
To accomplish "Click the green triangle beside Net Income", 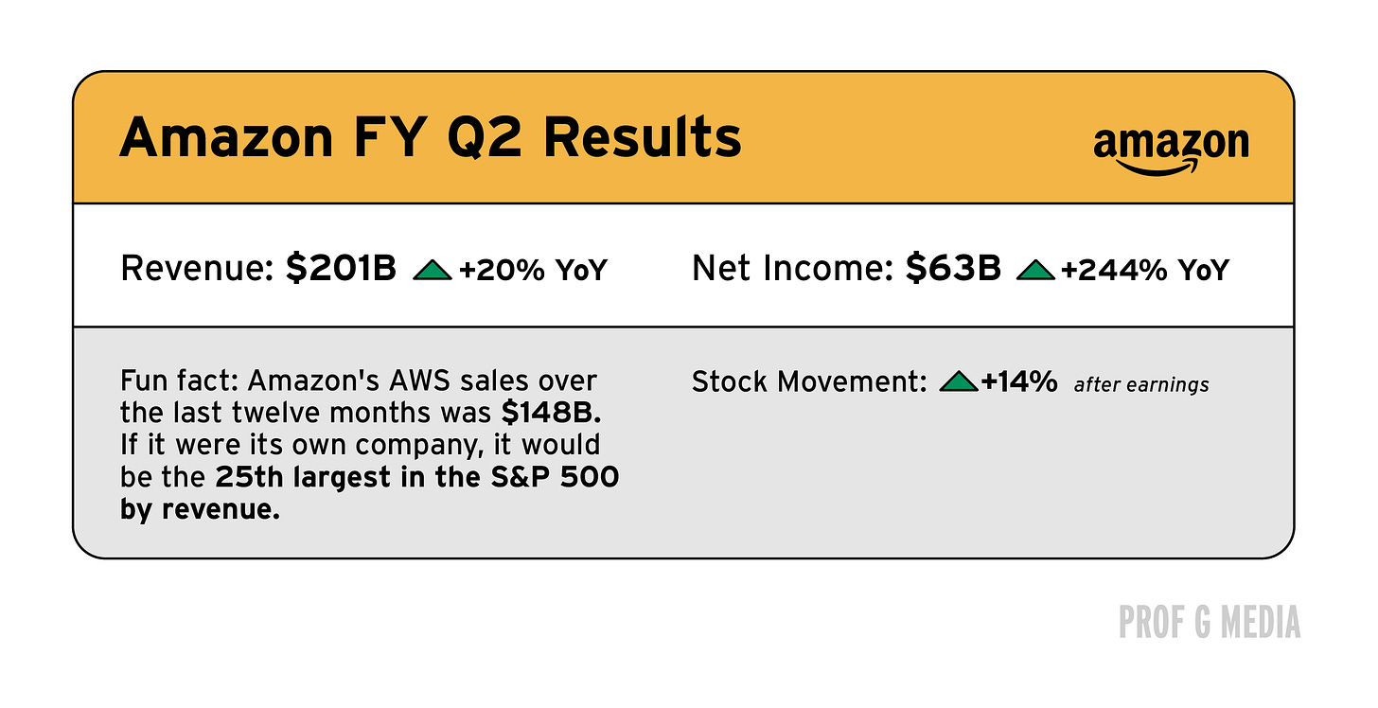I will point(1035,271).
